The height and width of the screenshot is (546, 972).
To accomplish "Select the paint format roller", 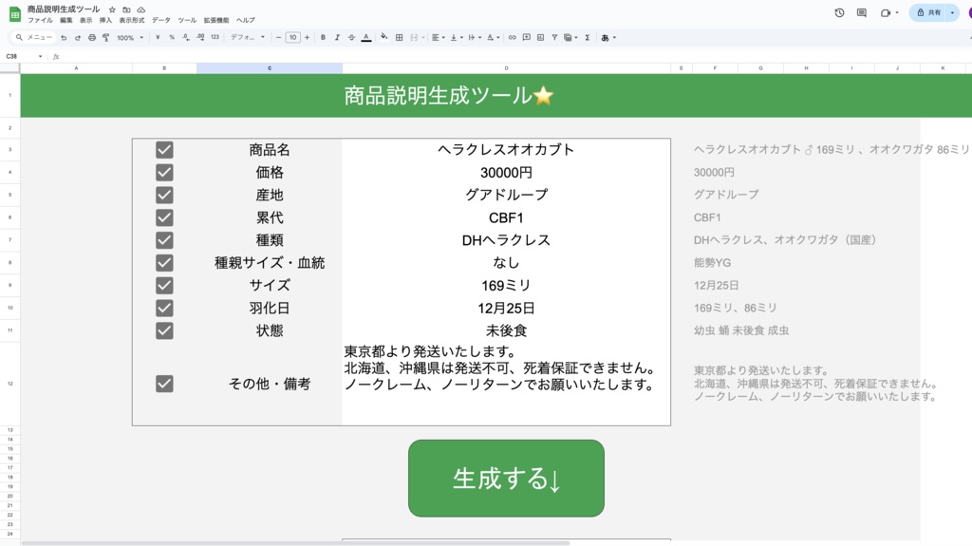I will 106,38.
